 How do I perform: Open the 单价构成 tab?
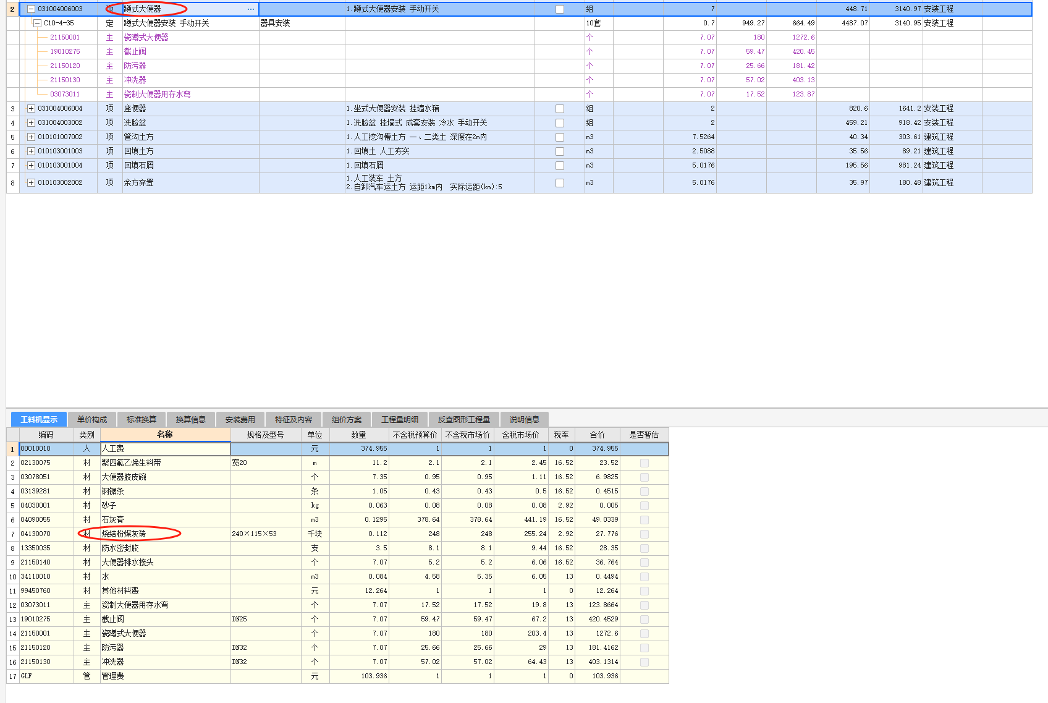click(92, 419)
